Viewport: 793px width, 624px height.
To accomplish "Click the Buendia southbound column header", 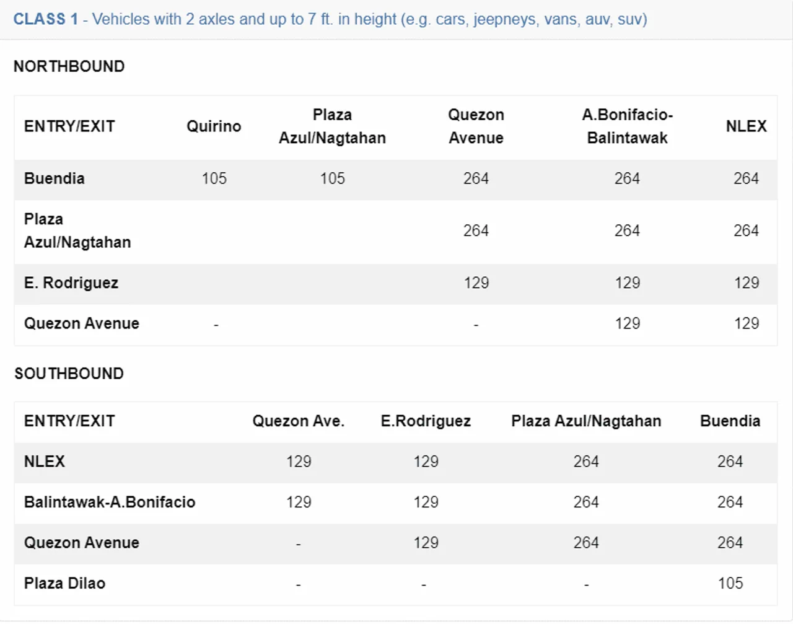I will 730,421.
